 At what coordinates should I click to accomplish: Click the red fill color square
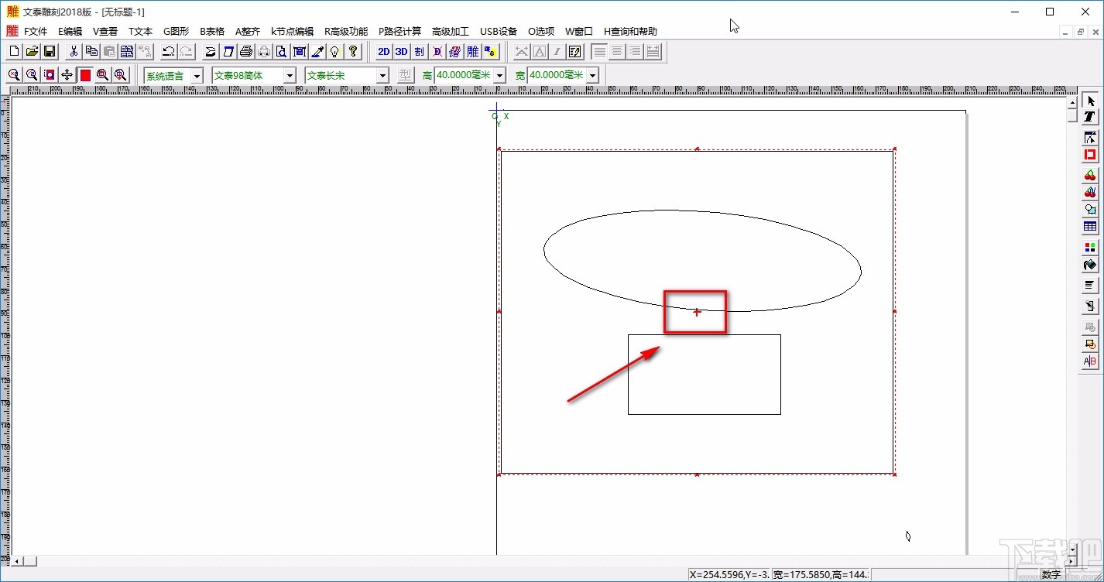pyautogui.click(x=85, y=75)
